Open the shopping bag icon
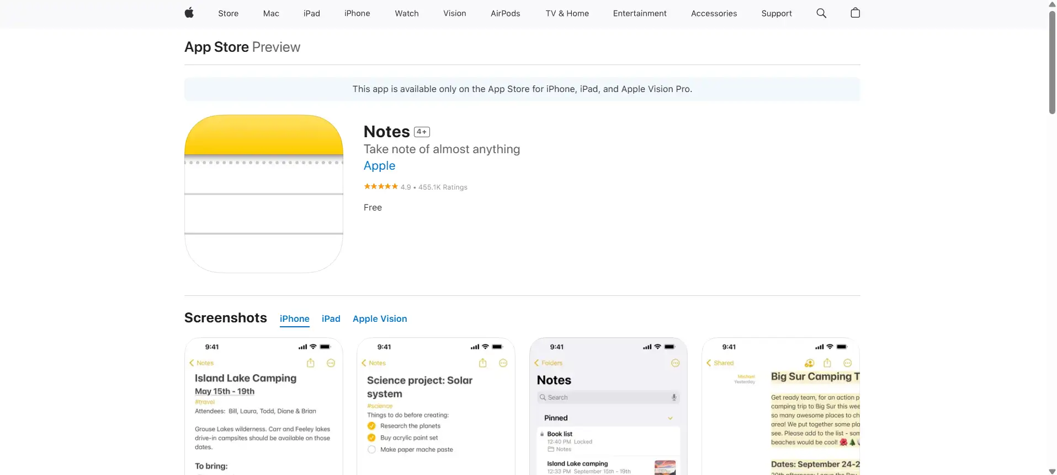This screenshot has width=1057, height=475. pos(855,13)
